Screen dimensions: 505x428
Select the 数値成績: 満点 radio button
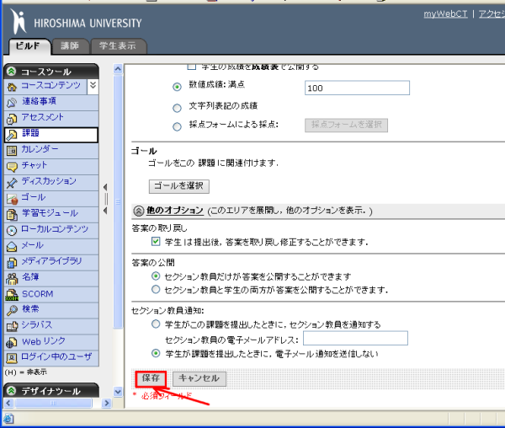click(x=177, y=87)
